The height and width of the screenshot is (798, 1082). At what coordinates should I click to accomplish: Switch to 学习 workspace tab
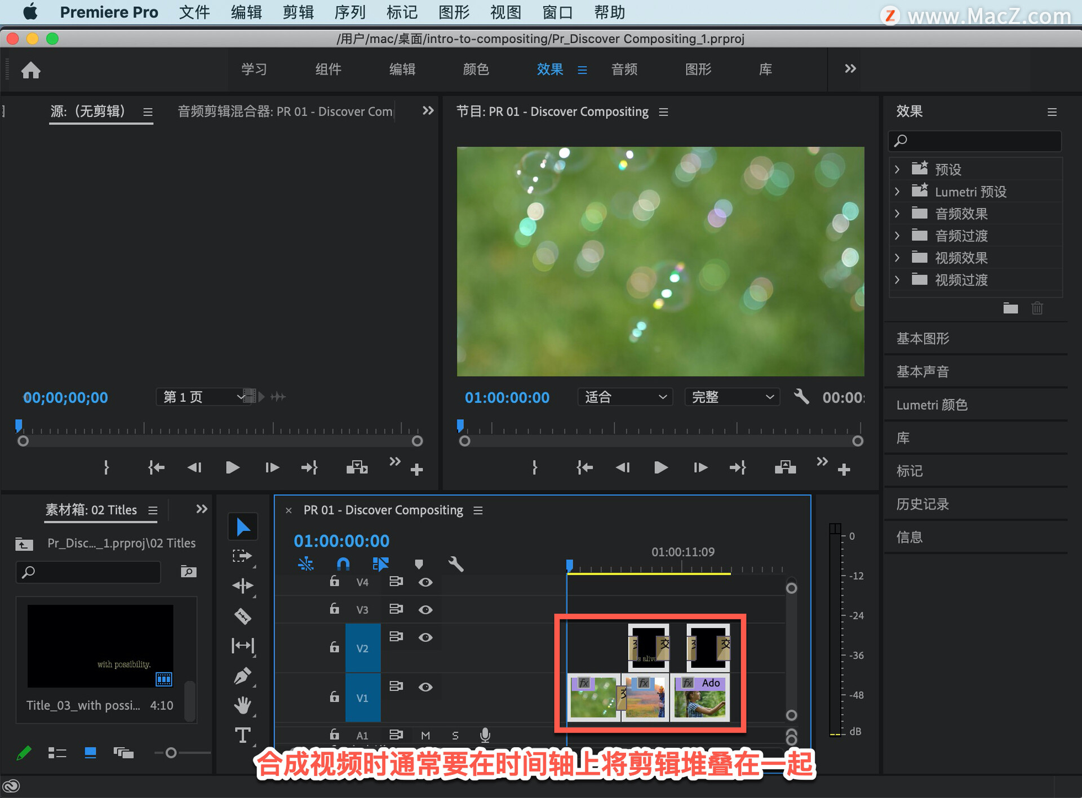[254, 69]
